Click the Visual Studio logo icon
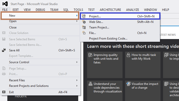179x101 pixels. [5, 4]
